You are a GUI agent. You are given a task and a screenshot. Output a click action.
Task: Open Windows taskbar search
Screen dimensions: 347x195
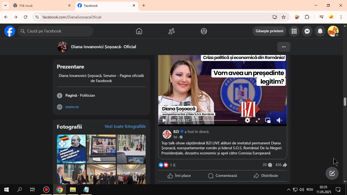click(20, 190)
